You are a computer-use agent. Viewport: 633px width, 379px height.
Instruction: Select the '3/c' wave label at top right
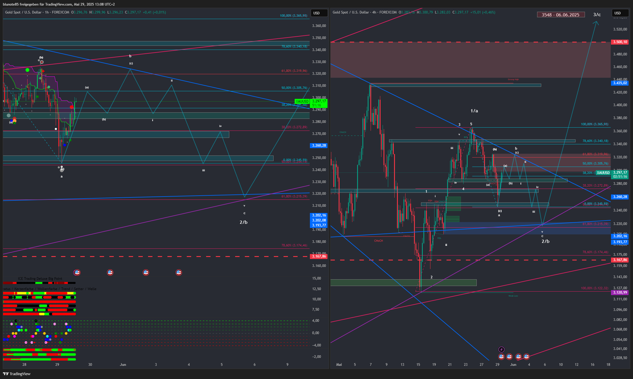597,14
